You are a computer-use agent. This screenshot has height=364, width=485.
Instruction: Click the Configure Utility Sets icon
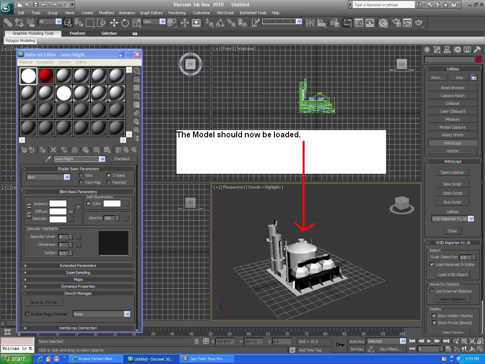point(474,78)
